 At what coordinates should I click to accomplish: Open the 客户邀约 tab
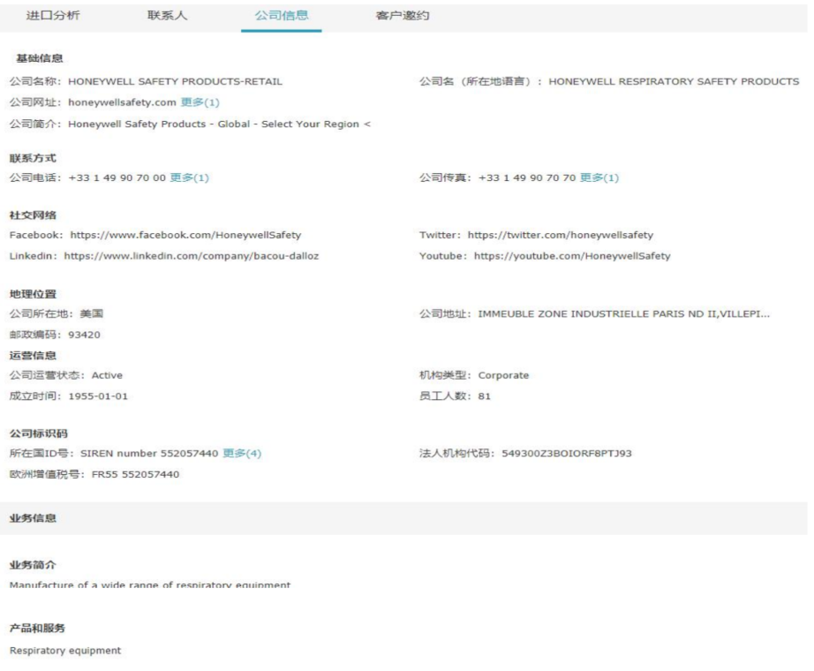click(x=403, y=16)
